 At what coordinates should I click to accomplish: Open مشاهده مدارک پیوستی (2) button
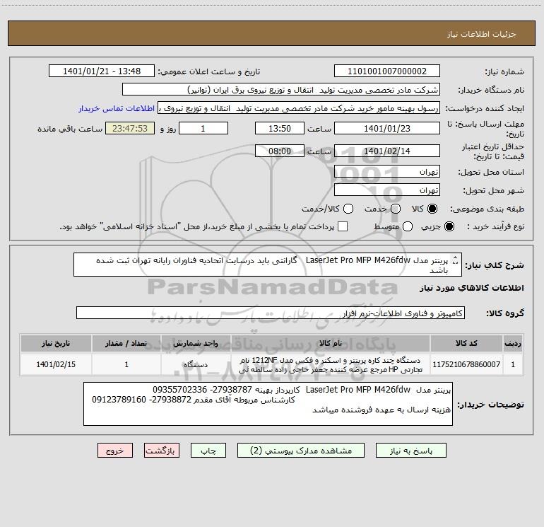(301, 451)
